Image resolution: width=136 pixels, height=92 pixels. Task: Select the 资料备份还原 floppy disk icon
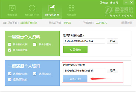click(x=52, y=8)
